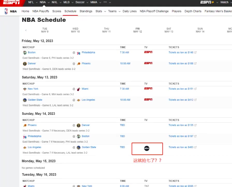232x187 pixels.
Task: Click external link icon beside $148 tickets
Action: tap(195, 52)
